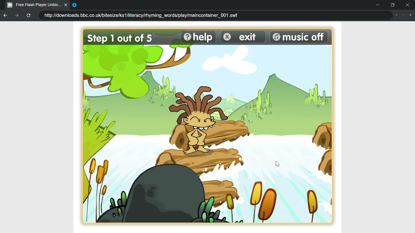Viewport: 415px width, 233px height.
Task: Restore down the browser window
Action: point(393,5)
